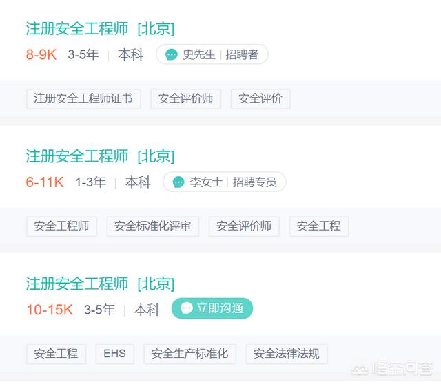Select the 注册安全工程师证书 tag
The height and width of the screenshot is (384, 441).
coord(83,98)
